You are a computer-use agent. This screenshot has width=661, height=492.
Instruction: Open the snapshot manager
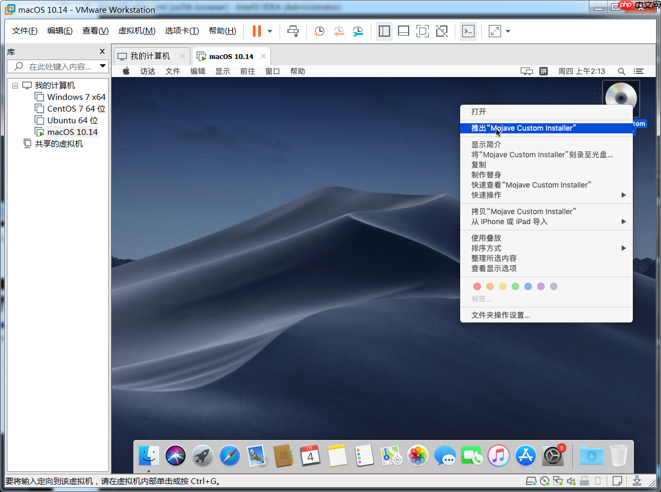click(x=358, y=31)
